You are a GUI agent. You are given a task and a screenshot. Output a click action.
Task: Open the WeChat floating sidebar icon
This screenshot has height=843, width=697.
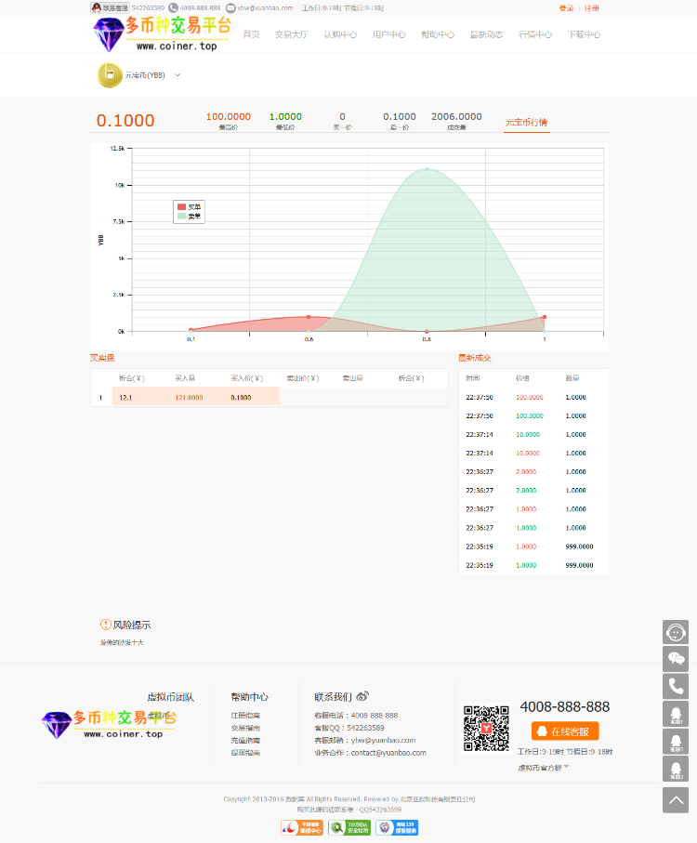(676, 659)
